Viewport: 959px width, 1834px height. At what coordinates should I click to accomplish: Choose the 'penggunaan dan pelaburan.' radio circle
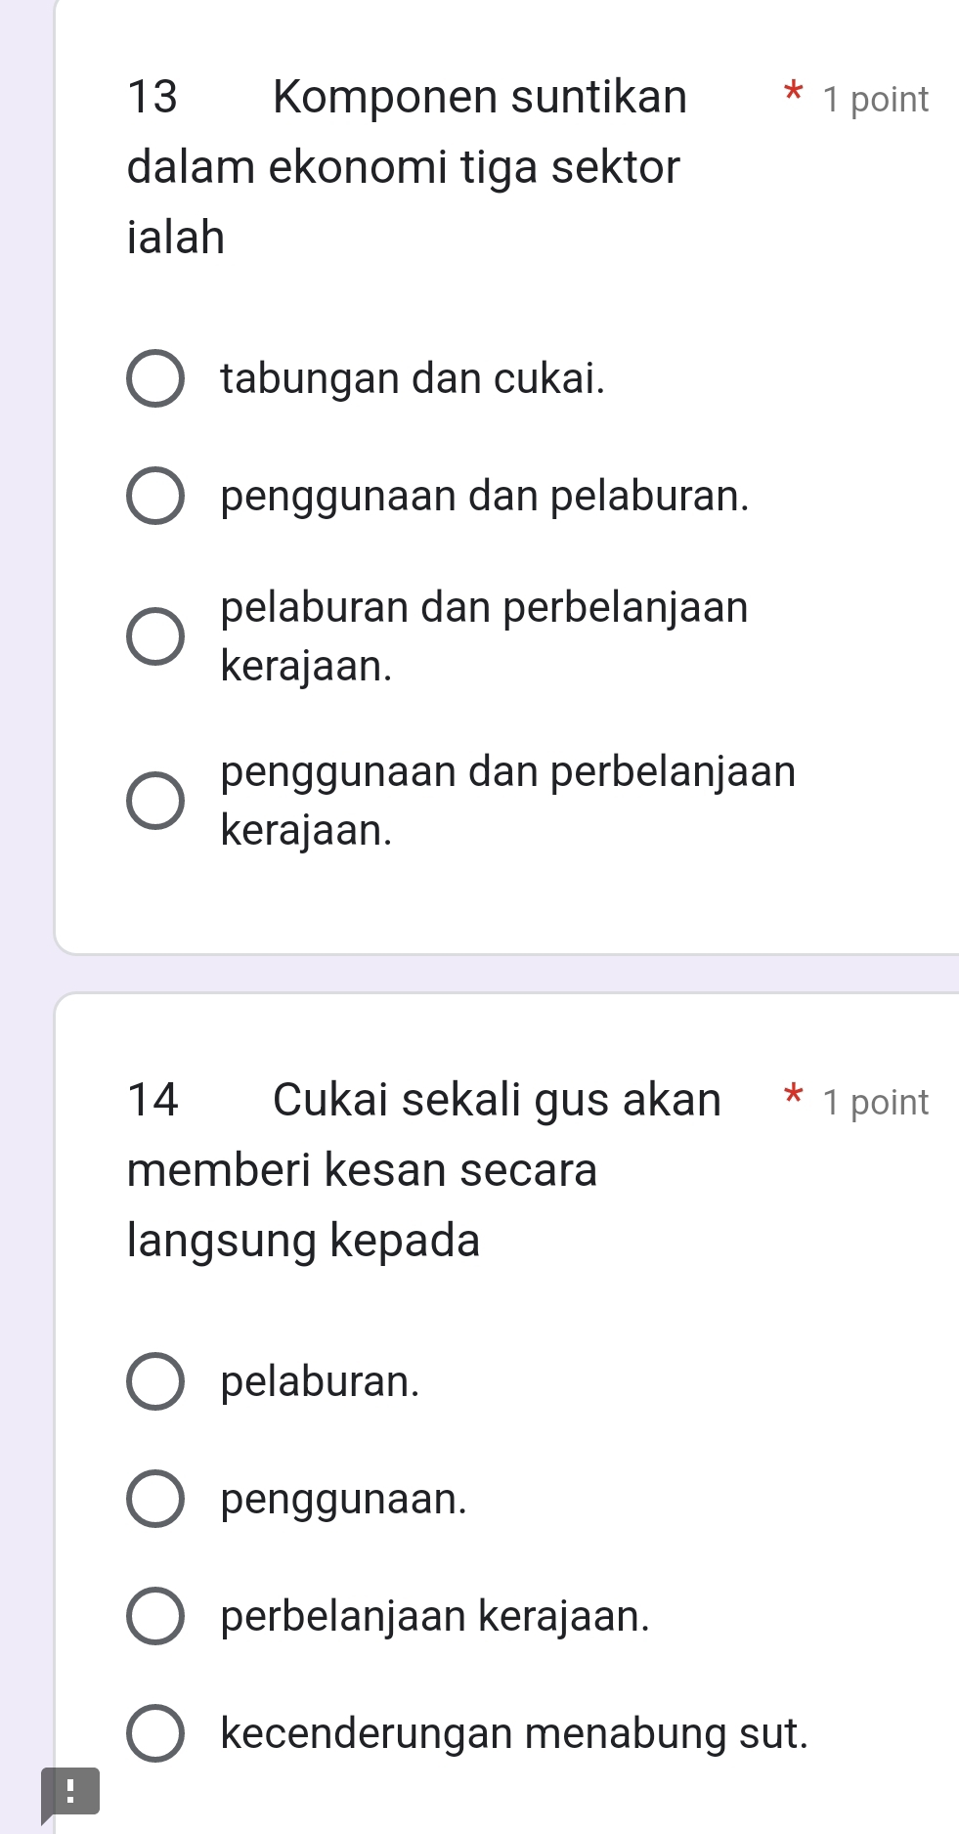(154, 497)
